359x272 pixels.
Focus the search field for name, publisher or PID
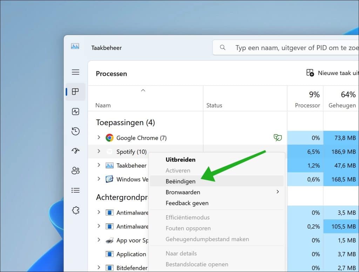coord(286,48)
